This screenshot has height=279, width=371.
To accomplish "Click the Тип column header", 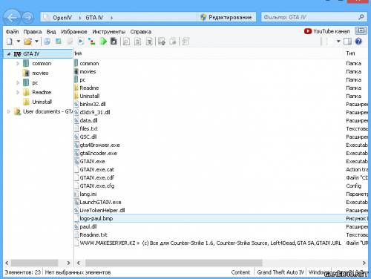I will pyautogui.click(x=350, y=53).
